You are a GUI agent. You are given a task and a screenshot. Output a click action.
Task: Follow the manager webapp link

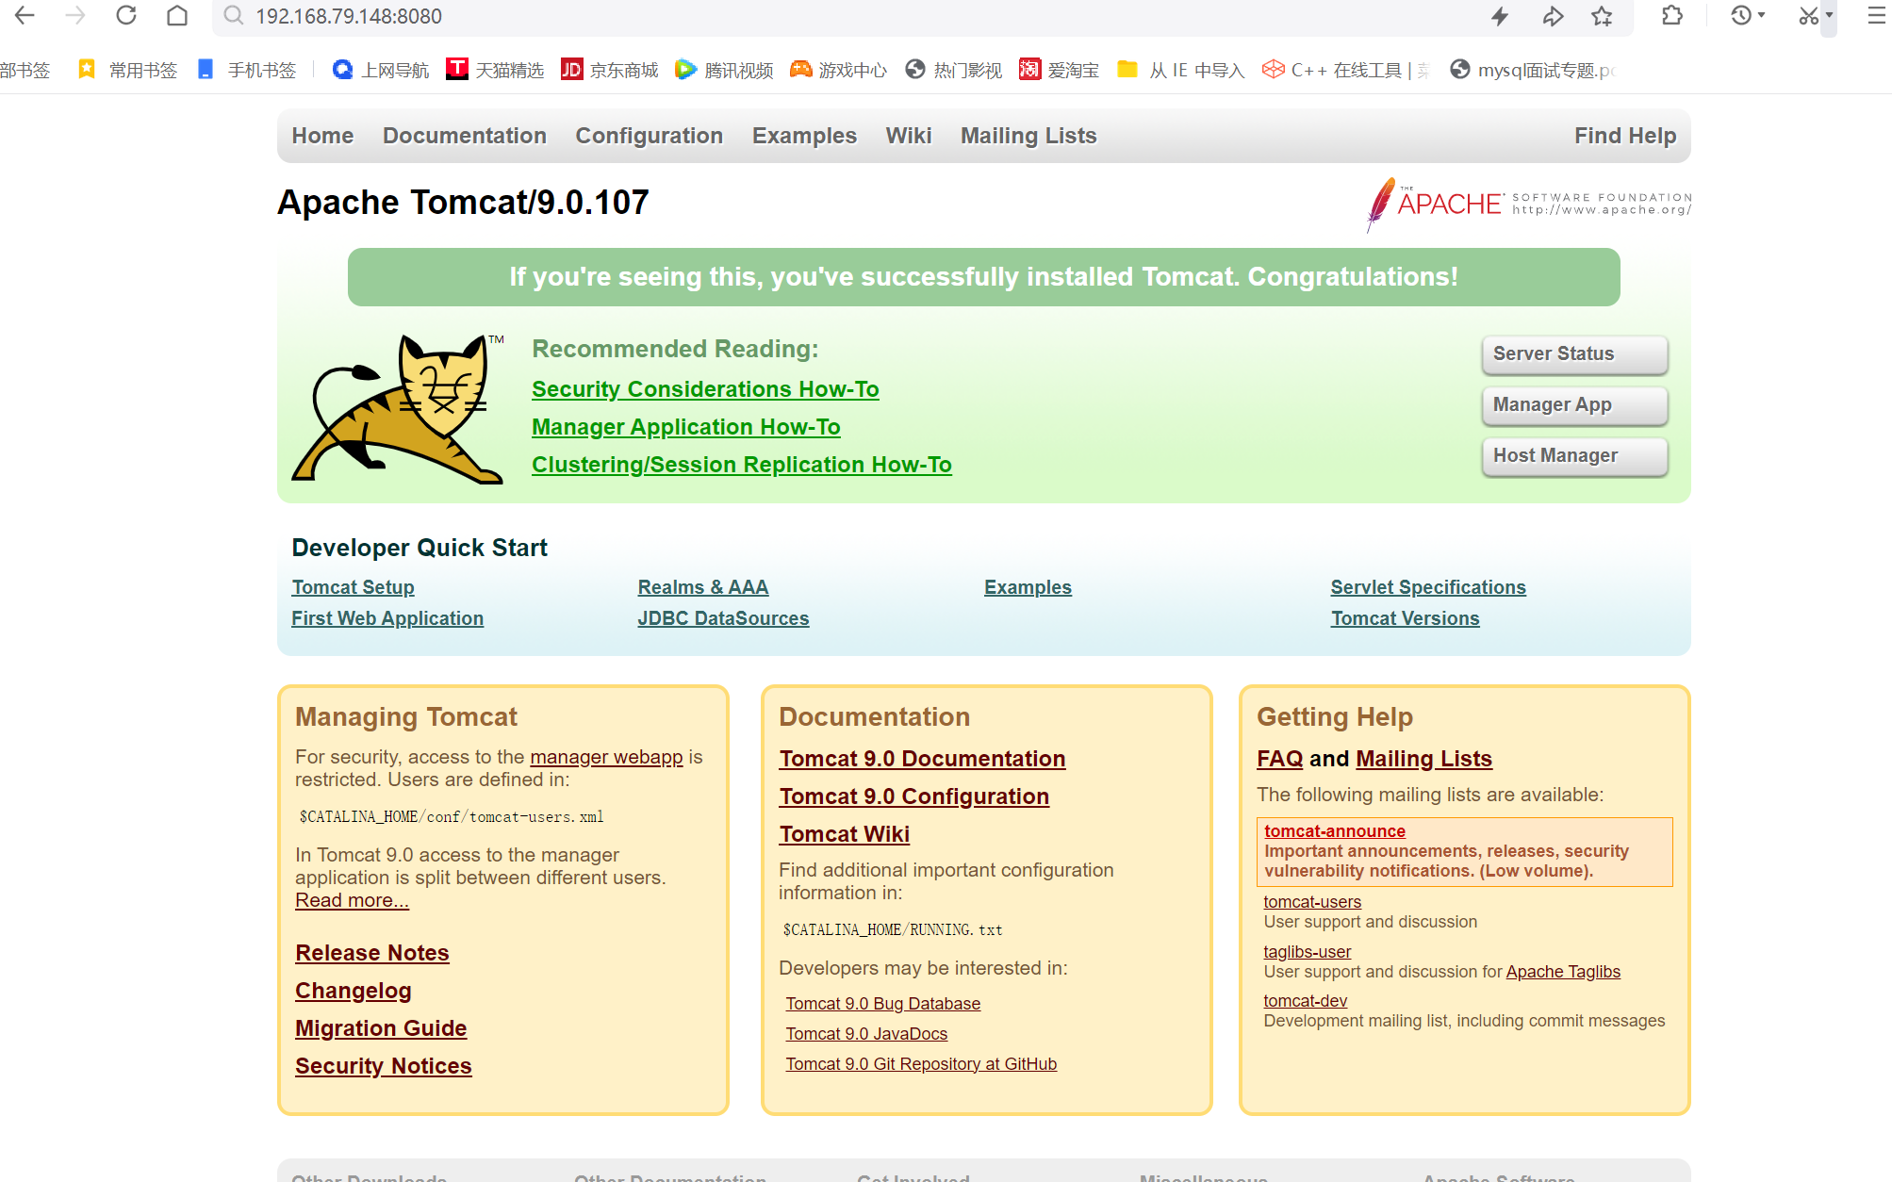pos(606,757)
